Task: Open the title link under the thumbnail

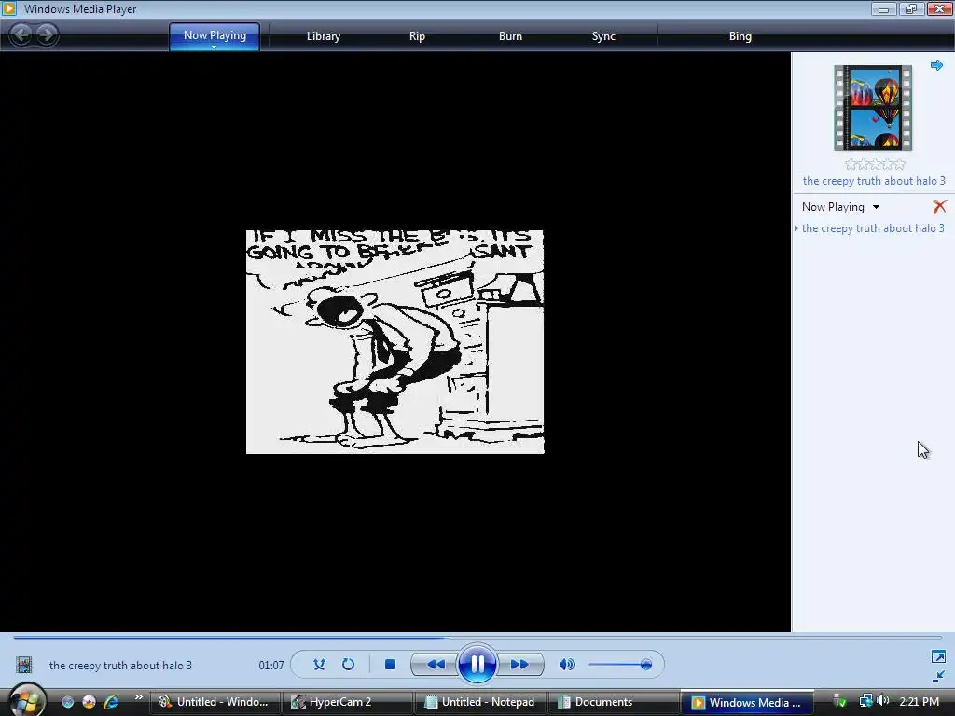Action: [x=874, y=181]
